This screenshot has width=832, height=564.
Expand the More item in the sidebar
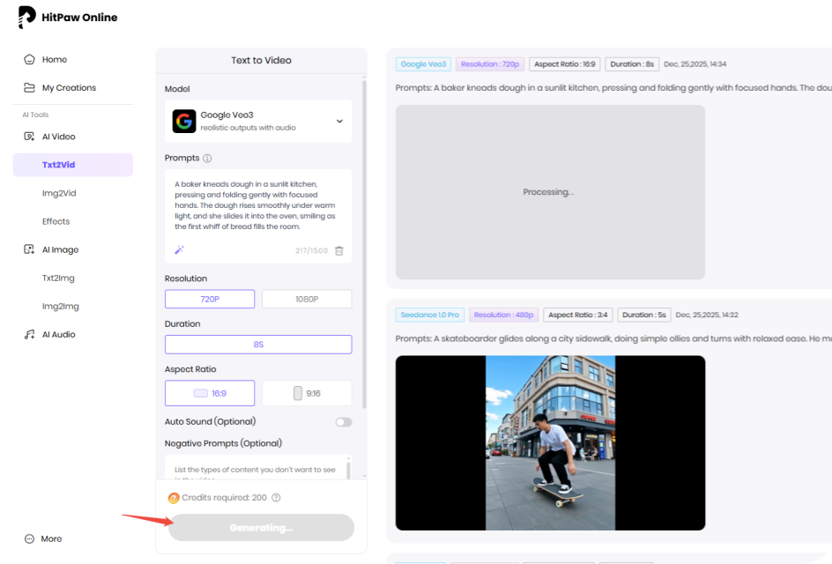[x=43, y=538]
